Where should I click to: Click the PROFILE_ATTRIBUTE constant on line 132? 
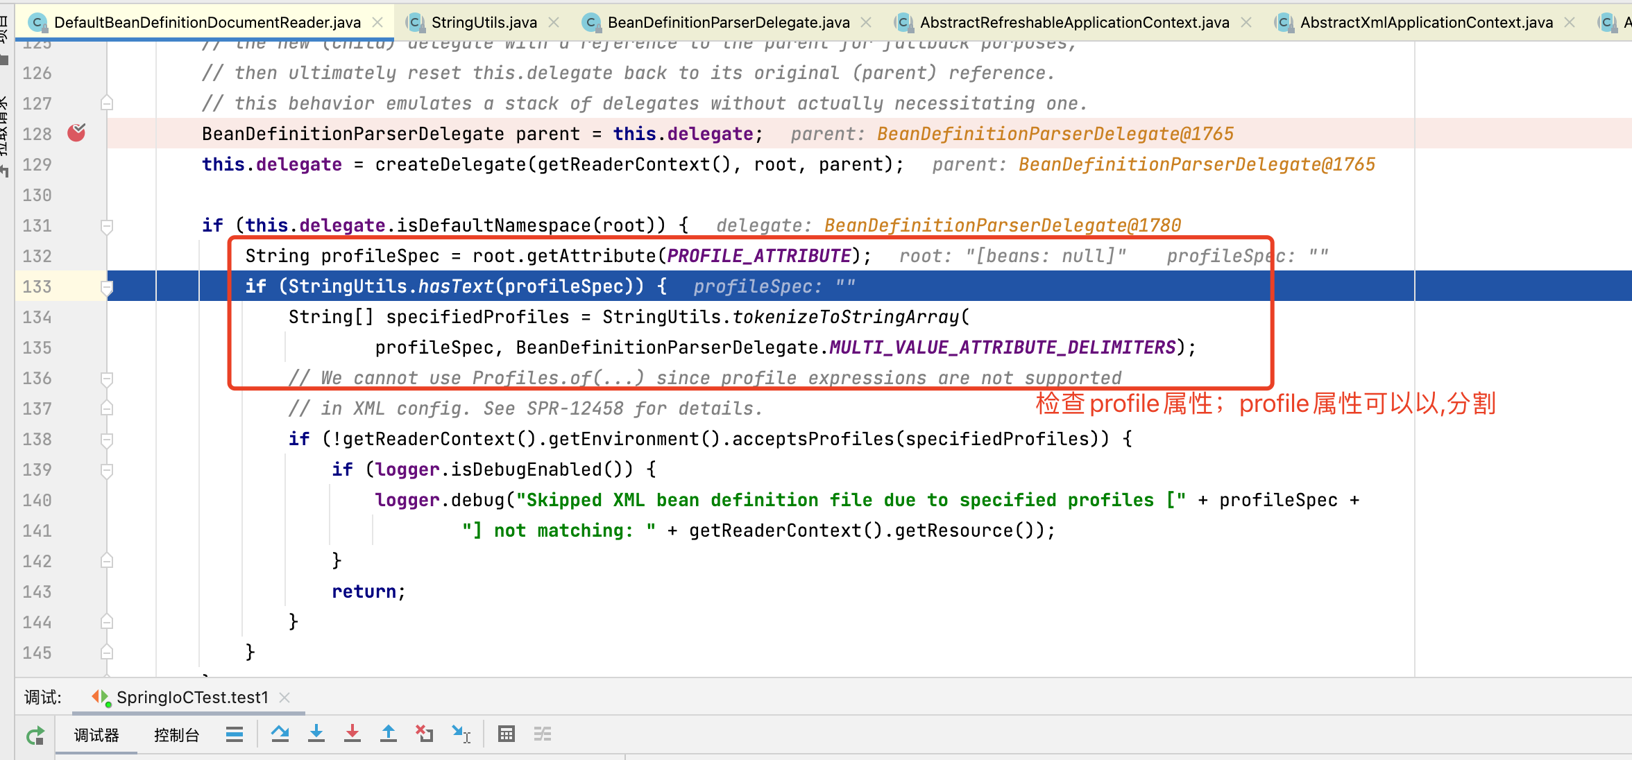tap(759, 256)
